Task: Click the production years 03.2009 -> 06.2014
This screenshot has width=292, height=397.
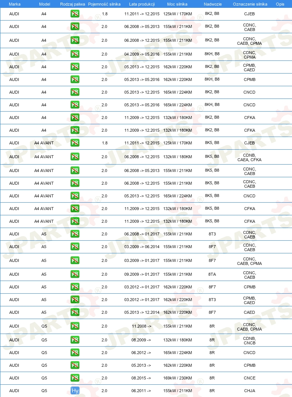Action: tap(142, 247)
